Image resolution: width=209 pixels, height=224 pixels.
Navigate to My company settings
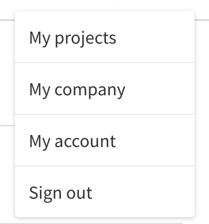[x=105, y=88]
